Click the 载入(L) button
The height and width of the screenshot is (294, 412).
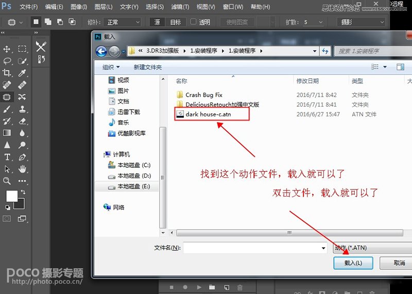(353, 263)
